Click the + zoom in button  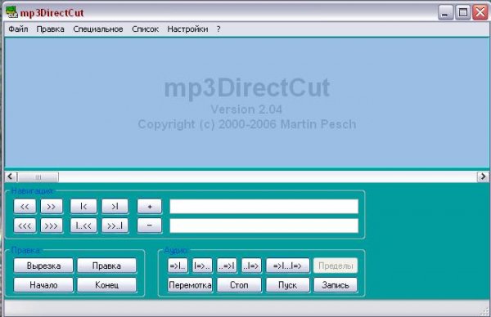(x=150, y=207)
